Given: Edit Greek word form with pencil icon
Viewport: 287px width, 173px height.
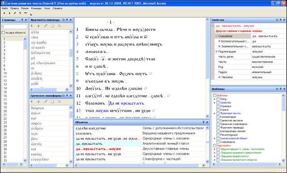Looking at the screenshot, I should coord(46,101).
